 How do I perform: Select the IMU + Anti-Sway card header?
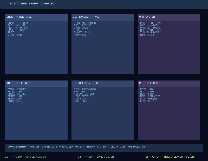(36, 84)
